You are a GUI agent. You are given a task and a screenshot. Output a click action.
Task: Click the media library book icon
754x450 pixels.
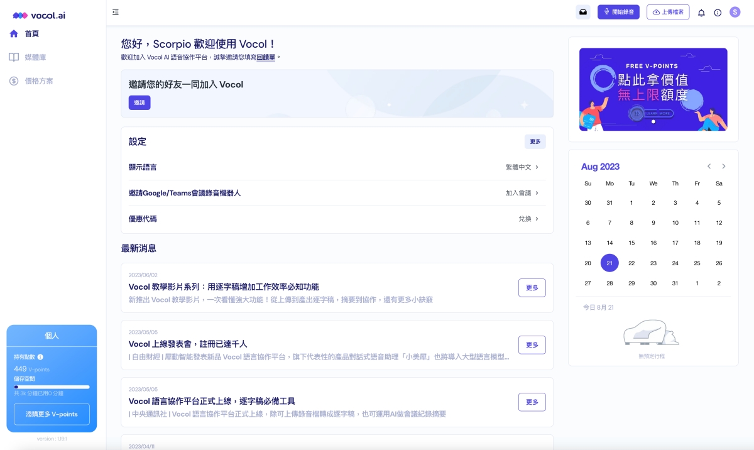(x=14, y=57)
